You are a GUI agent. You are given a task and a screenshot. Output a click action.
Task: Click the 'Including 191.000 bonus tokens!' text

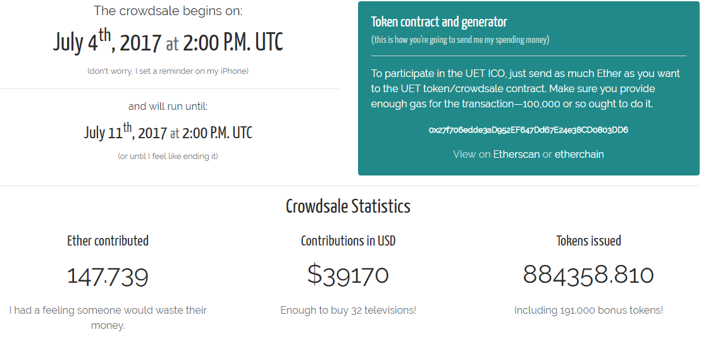(x=588, y=311)
